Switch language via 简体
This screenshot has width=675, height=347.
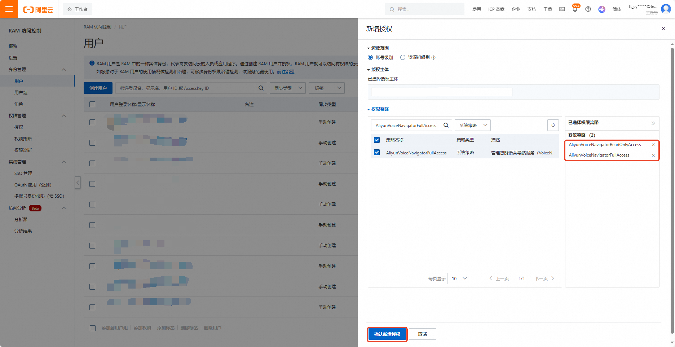coord(617,9)
